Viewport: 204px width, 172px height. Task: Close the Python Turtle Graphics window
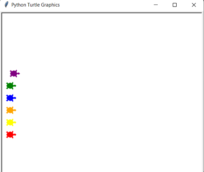pyautogui.click(x=194, y=5)
